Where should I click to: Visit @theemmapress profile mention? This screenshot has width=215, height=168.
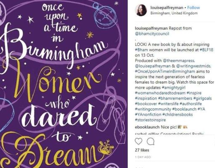point(179,60)
